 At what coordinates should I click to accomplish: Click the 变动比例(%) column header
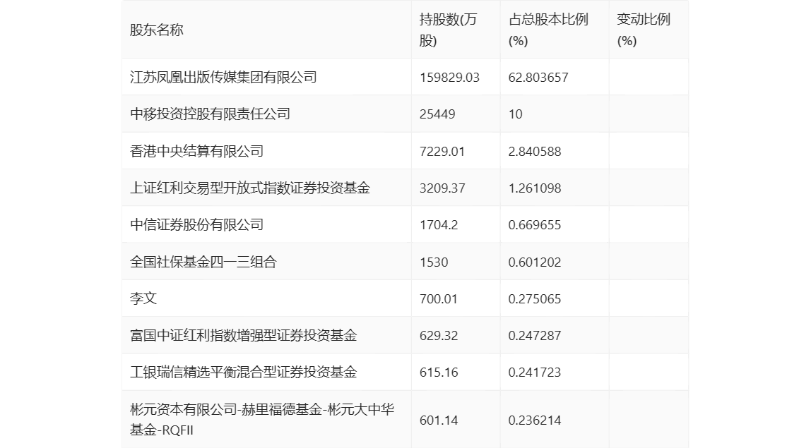point(643,30)
